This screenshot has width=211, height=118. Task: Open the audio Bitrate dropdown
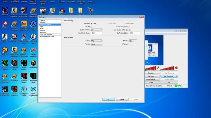[x=133, y=41]
